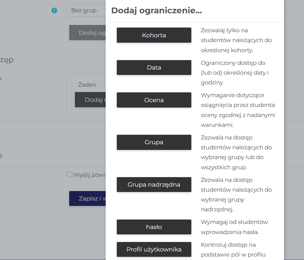Choose the "hasło" password restriction
The width and height of the screenshot is (304, 260).
(x=154, y=227)
